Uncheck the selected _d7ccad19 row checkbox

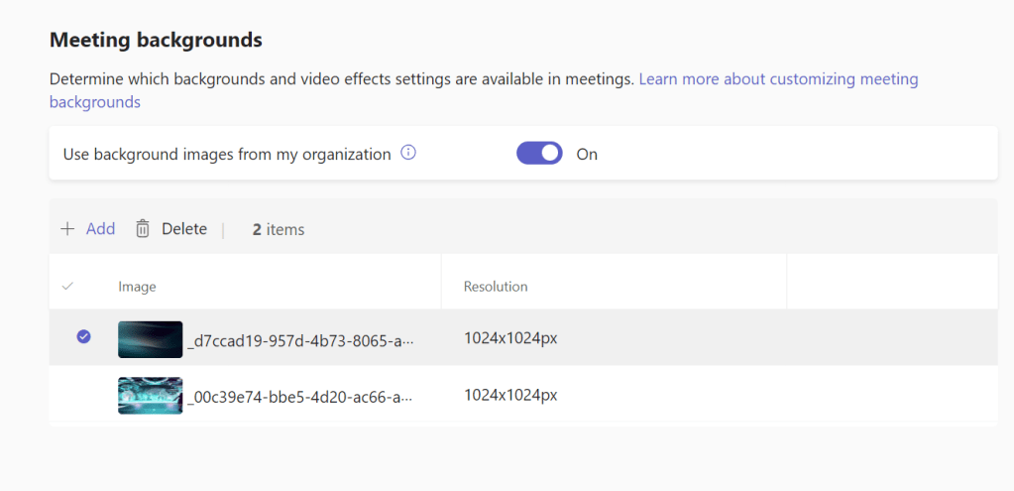click(83, 337)
